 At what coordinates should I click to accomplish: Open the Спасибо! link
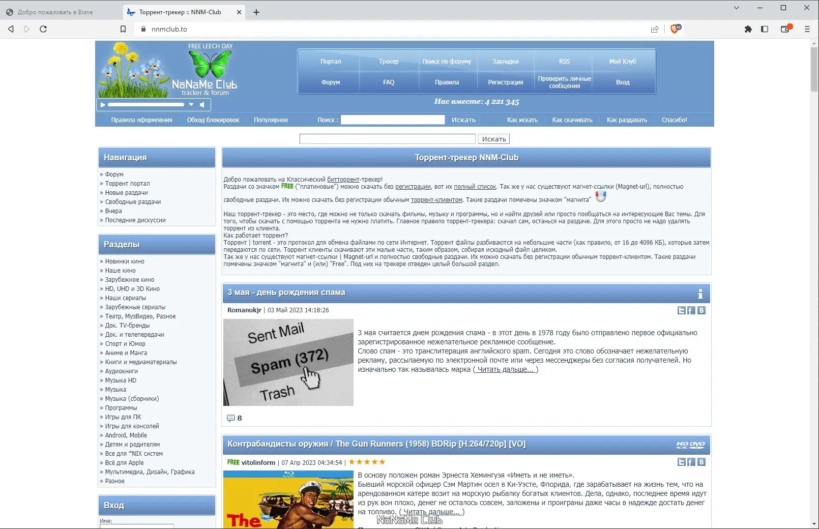[674, 120]
